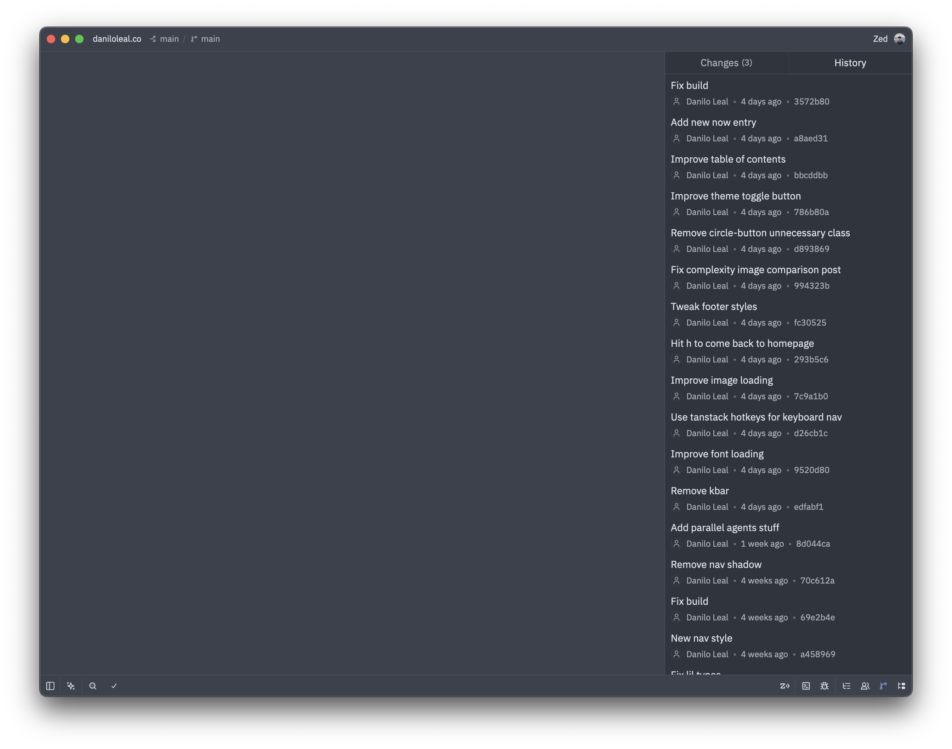The width and height of the screenshot is (952, 749).
Task: Select the Improve image loading commit
Action: pos(788,388)
